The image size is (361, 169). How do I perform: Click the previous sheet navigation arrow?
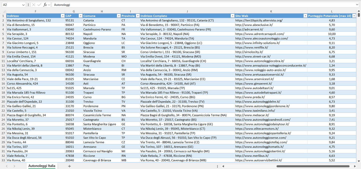tap(7, 166)
